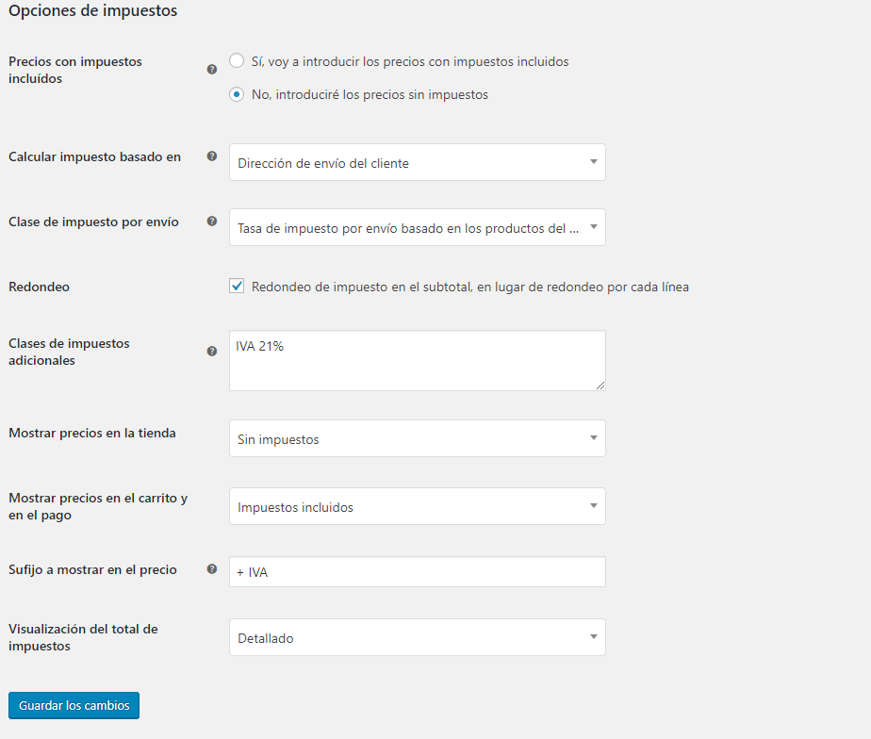The height and width of the screenshot is (739, 871).
Task: Click help icon beside Calcular impuesto basado en
Action: click(212, 156)
